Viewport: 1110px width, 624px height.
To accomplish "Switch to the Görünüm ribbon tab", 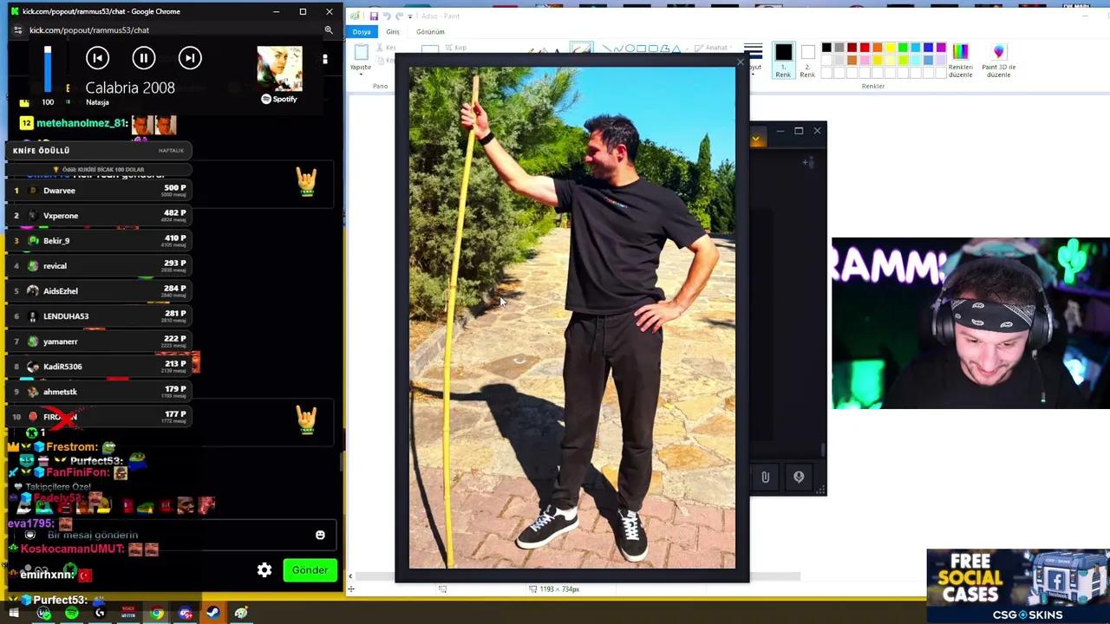I will click(430, 32).
